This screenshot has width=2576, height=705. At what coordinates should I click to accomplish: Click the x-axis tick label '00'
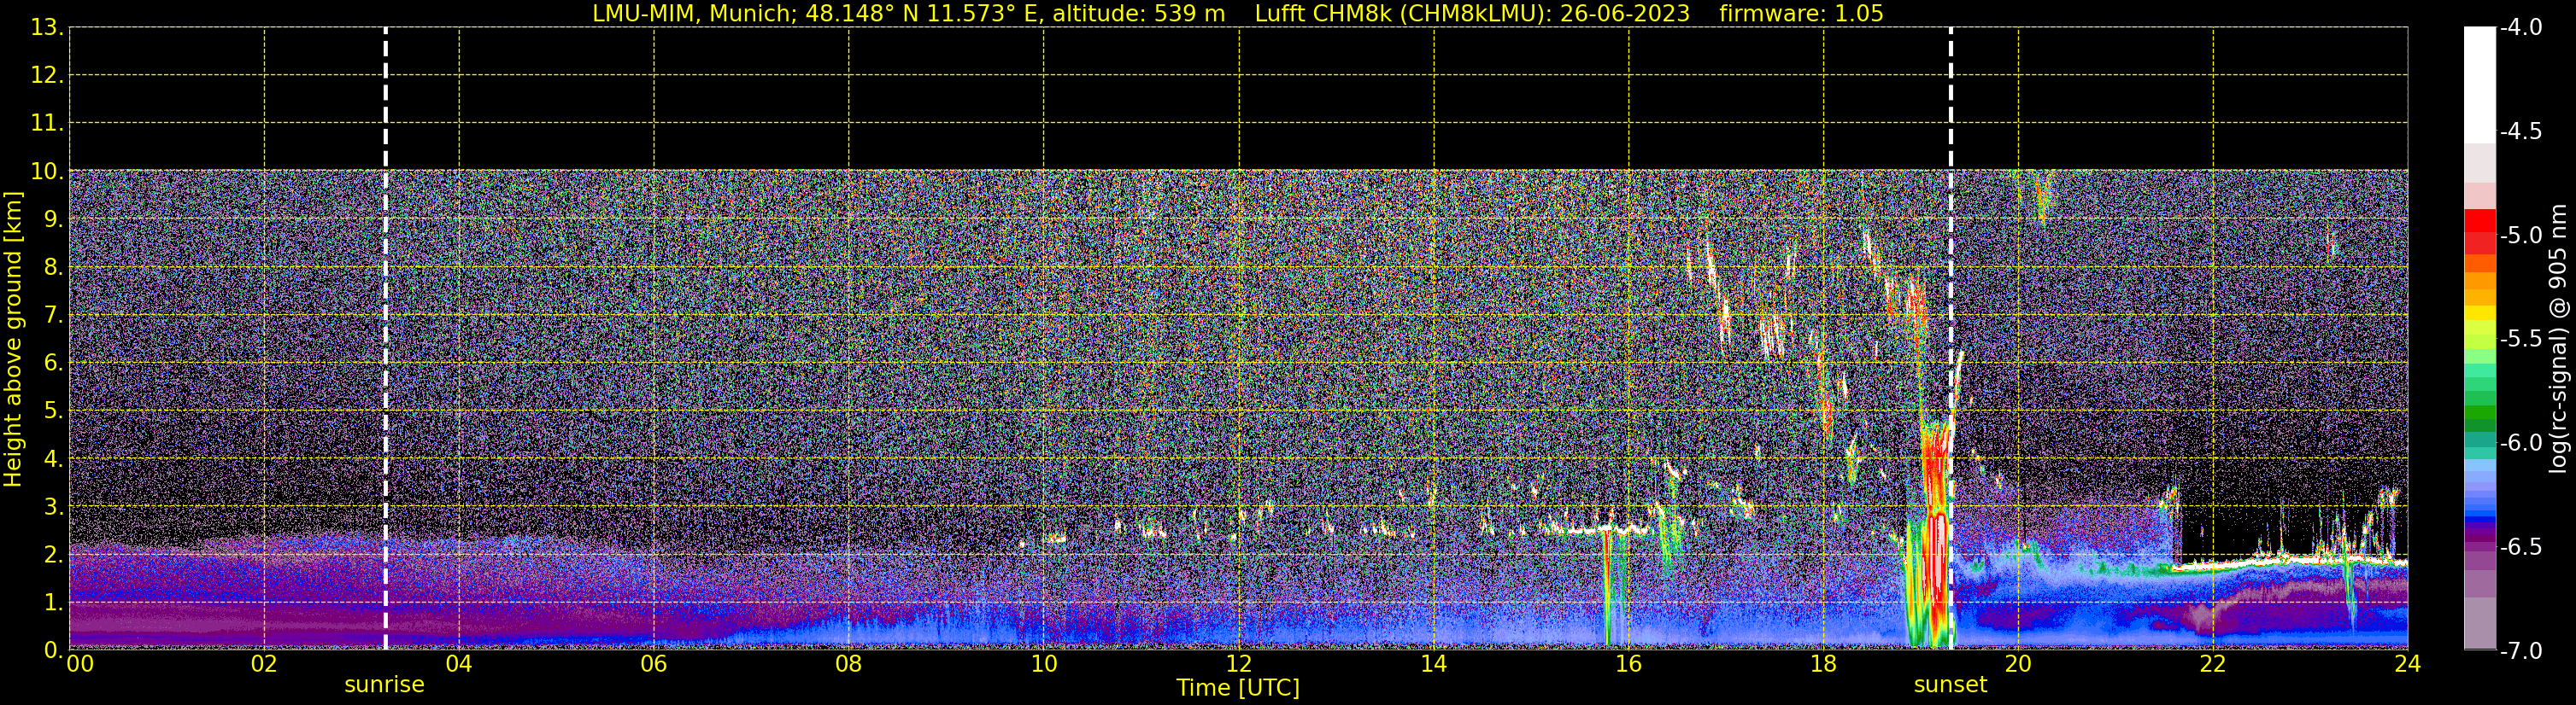pyautogui.click(x=80, y=664)
